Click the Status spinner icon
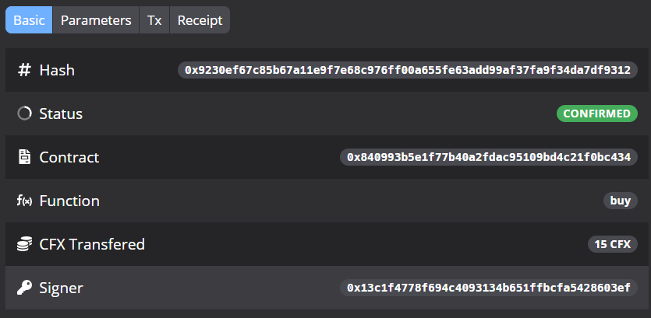651x318 pixels. pyautogui.click(x=24, y=114)
